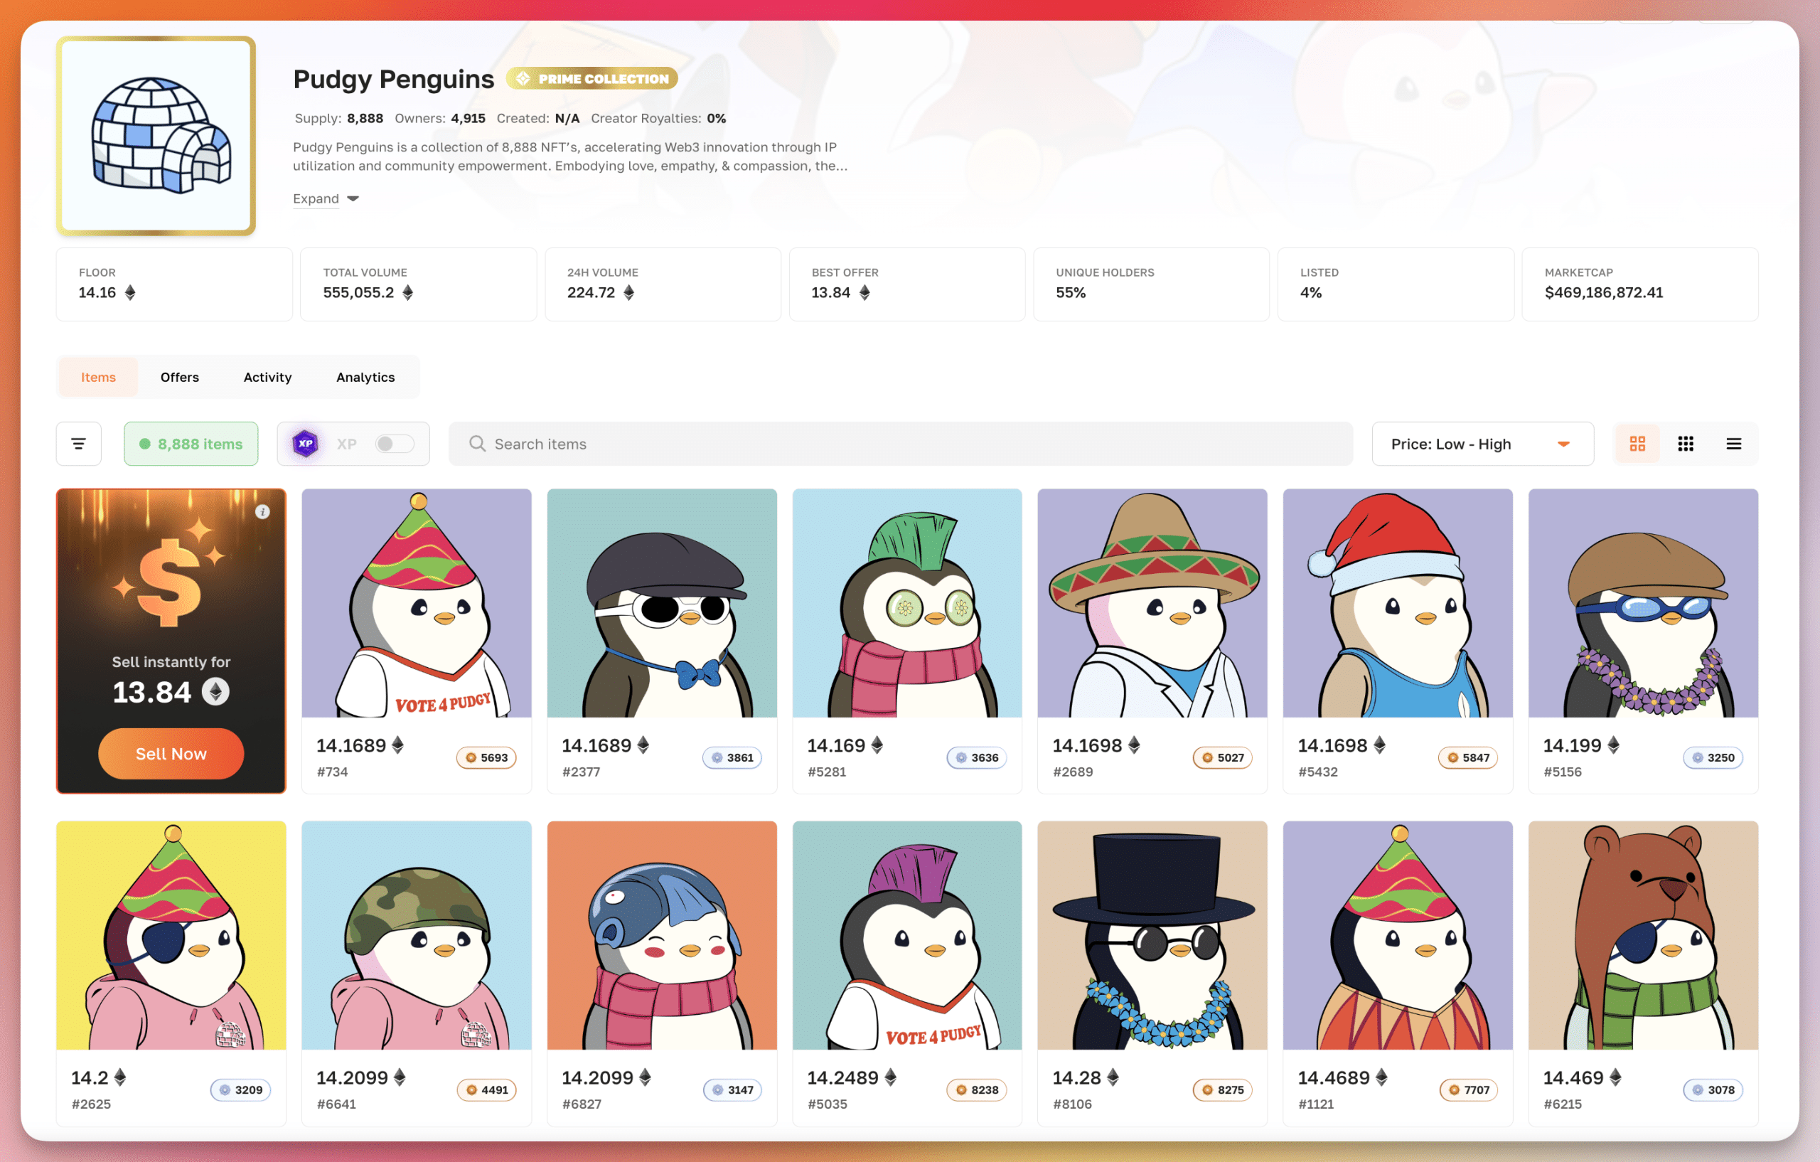Switch to the list view icon

(1734, 444)
